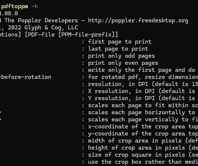
Task: Click the [PDF-file placeholder in usage line
Action: tap(40, 35)
